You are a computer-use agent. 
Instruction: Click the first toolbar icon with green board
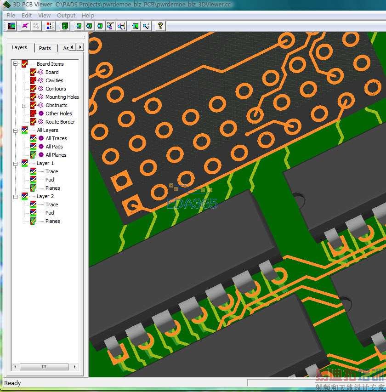(x=11, y=26)
